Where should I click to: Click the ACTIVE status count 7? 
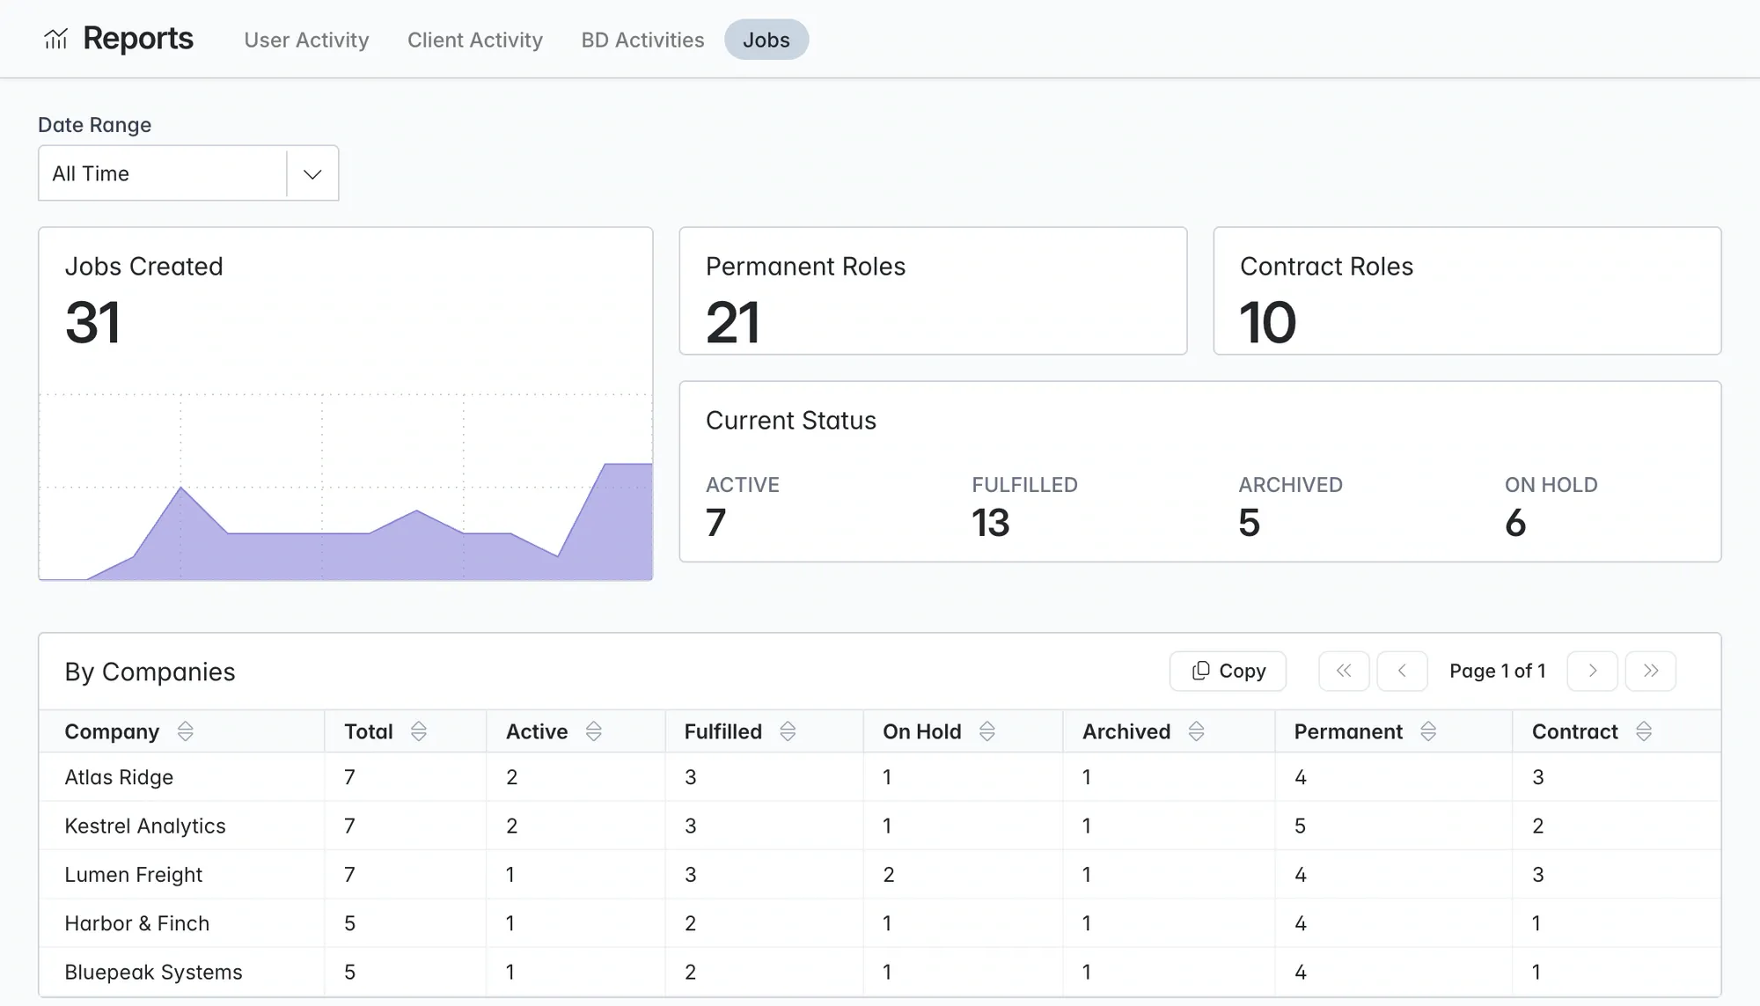tap(716, 523)
